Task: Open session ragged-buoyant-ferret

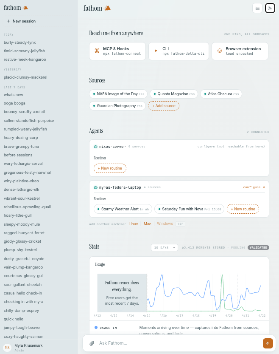Action: [x=24, y=233]
